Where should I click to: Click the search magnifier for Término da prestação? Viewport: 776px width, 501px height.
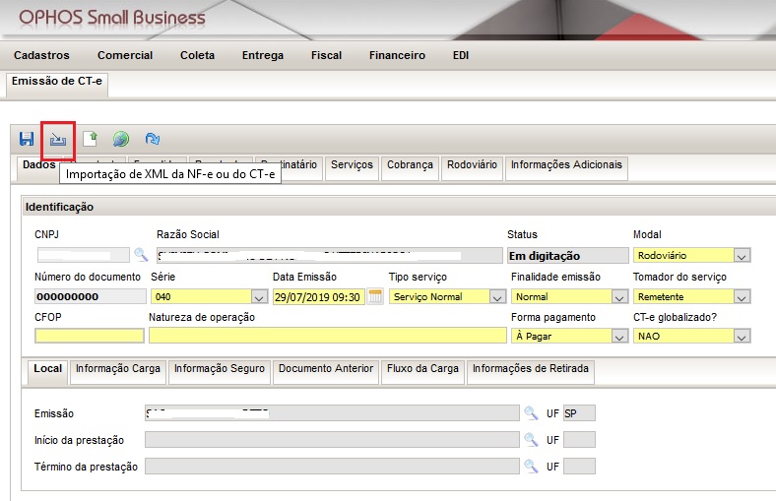[x=531, y=466]
